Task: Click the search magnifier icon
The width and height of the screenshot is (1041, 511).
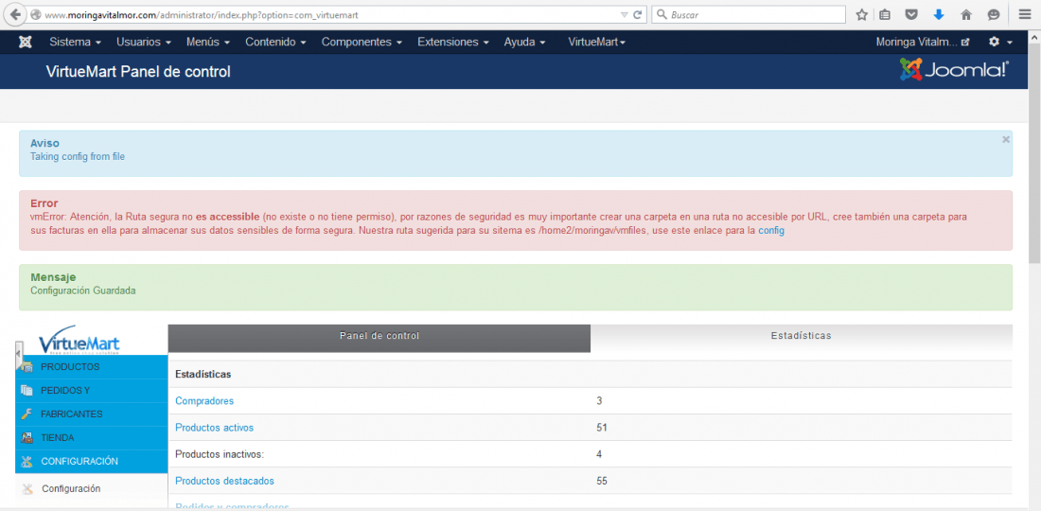Action: [662, 14]
